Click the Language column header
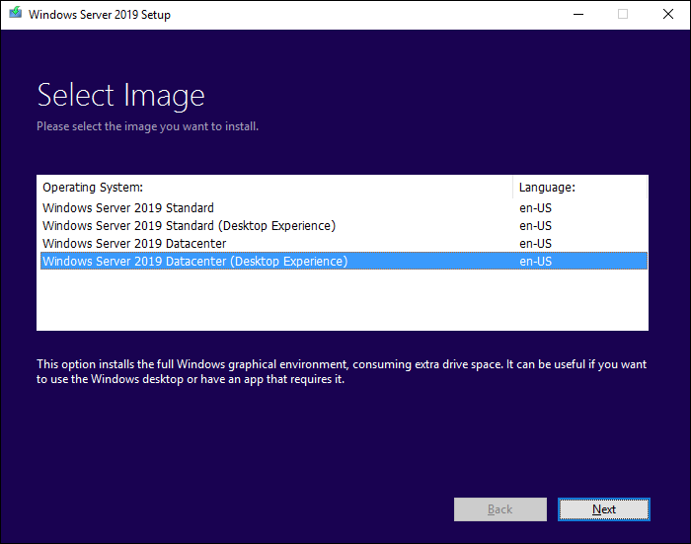 pos(547,187)
